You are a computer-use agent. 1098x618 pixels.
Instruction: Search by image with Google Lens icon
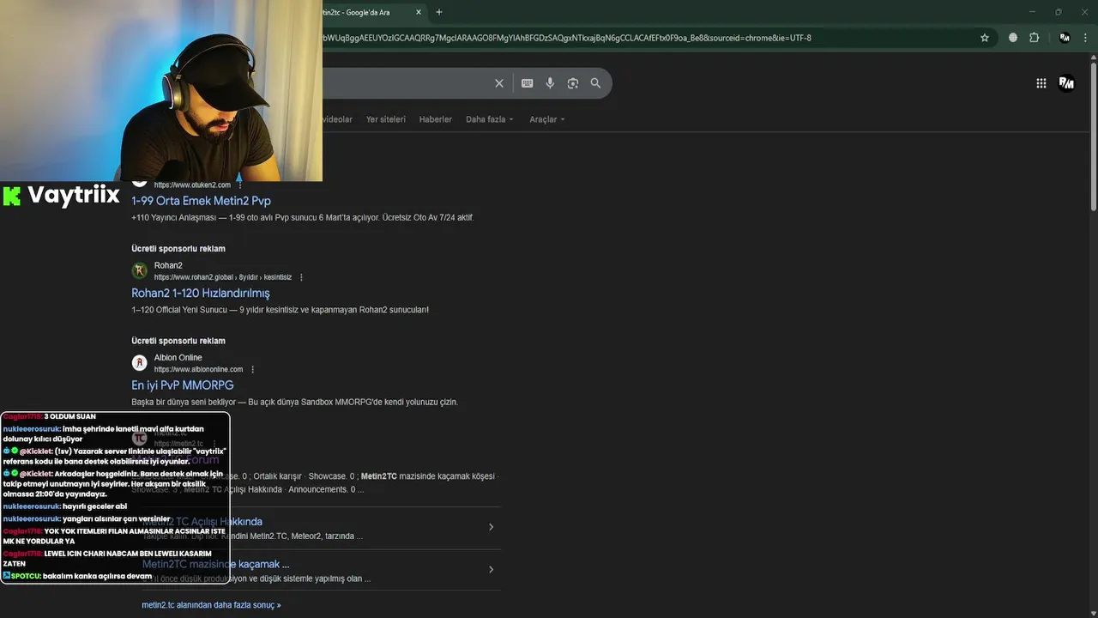pos(573,83)
